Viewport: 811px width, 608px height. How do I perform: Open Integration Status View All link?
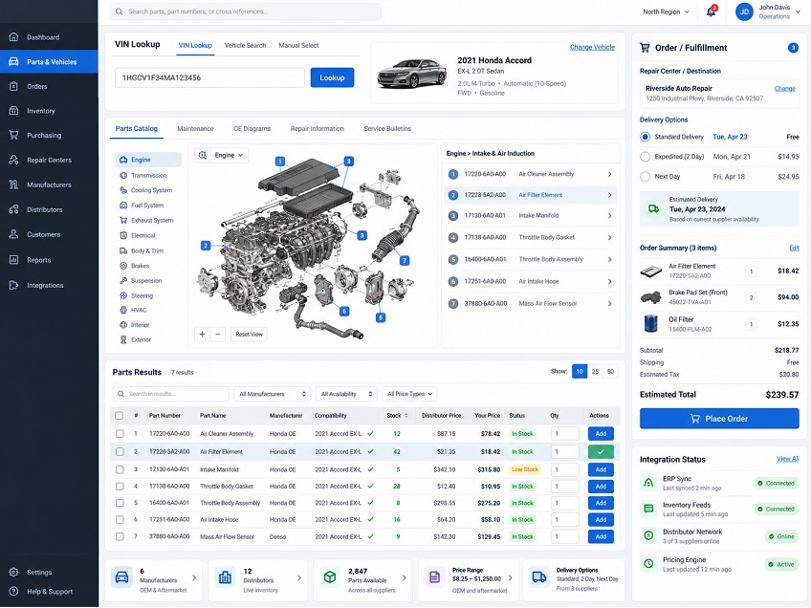[x=787, y=459]
